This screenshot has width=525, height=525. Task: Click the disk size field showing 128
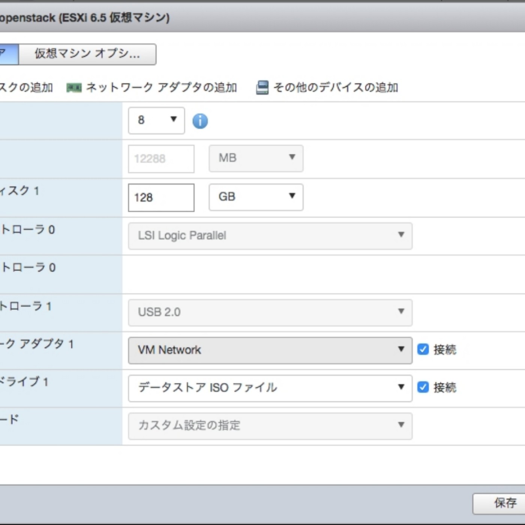(x=161, y=198)
